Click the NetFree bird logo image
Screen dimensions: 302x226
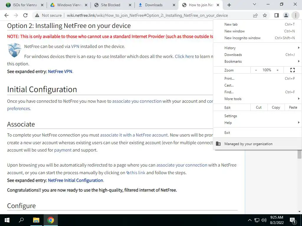click(x=14, y=50)
